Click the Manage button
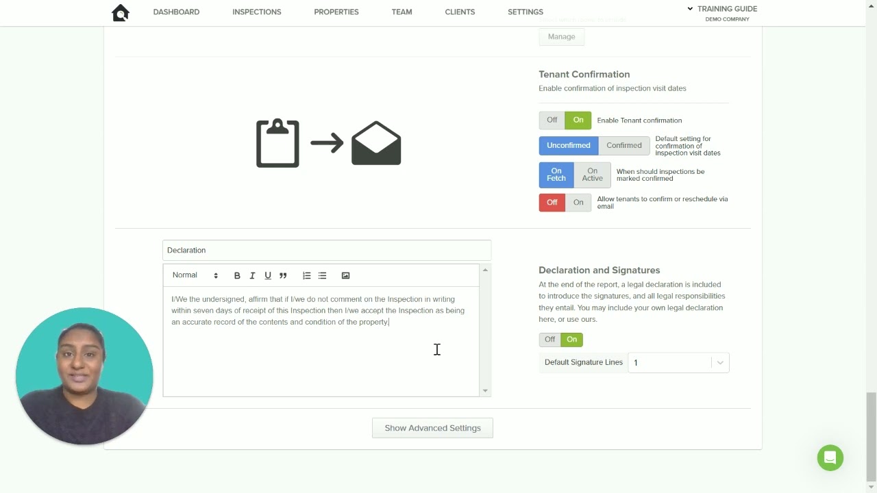This screenshot has width=877, height=493. 562,37
